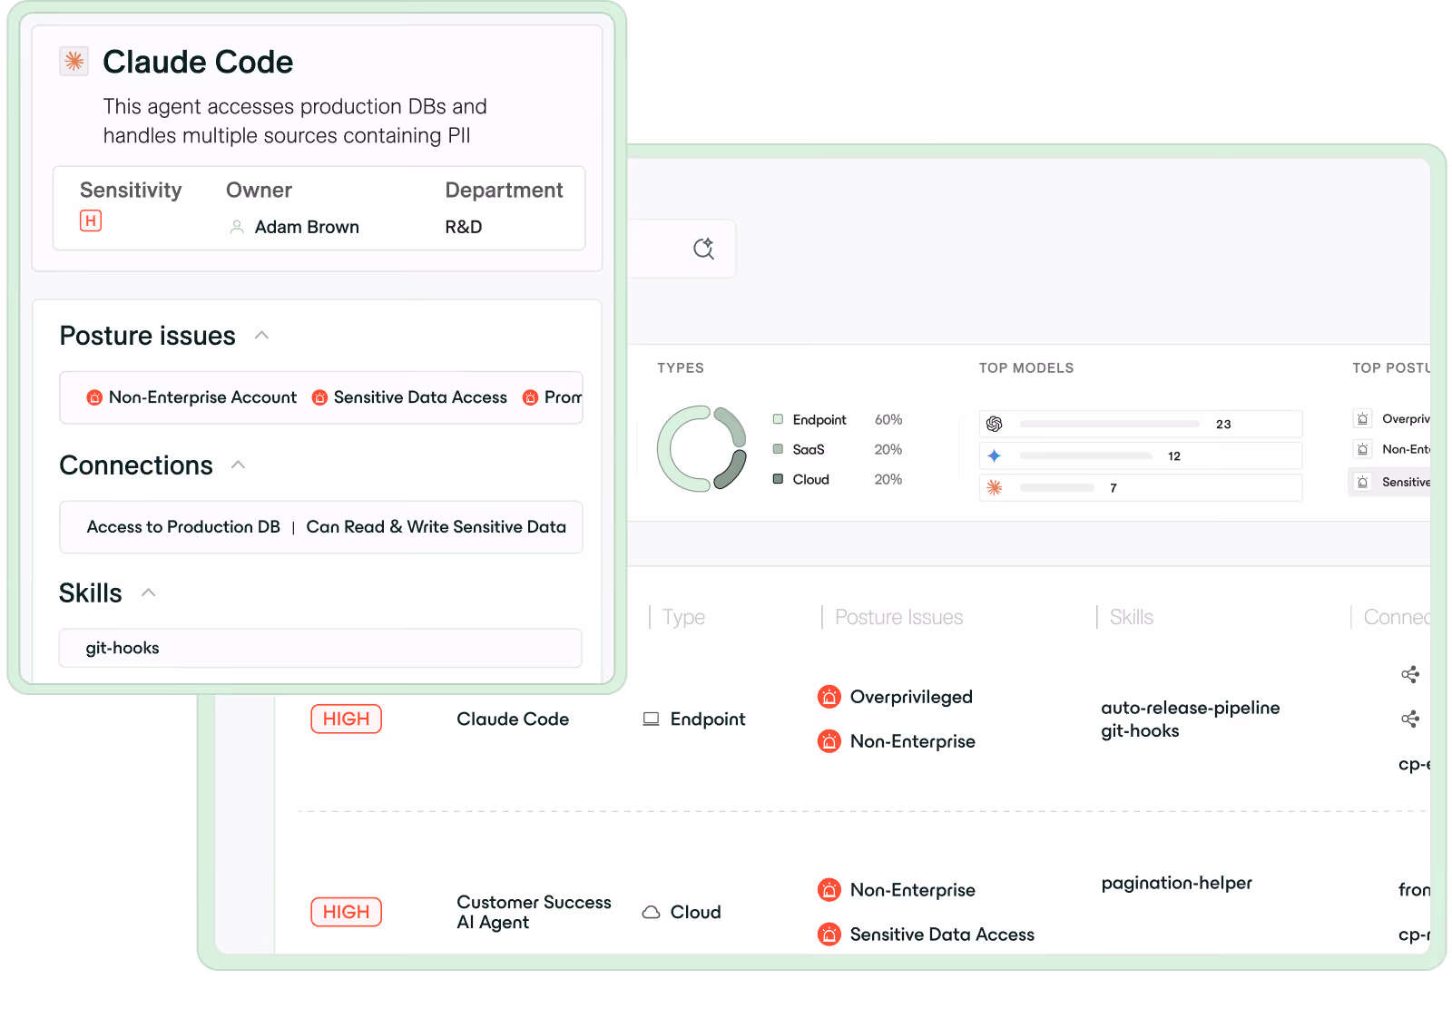The width and height of the screenshot is (1452, 1018).
Task: Click the alert icon beside Sensitive in Top Posture
Action: pyautogui.click(x=1363, y=482)
